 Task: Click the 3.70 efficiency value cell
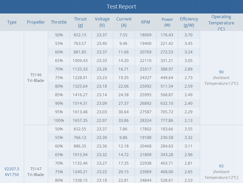coord(189,35)
